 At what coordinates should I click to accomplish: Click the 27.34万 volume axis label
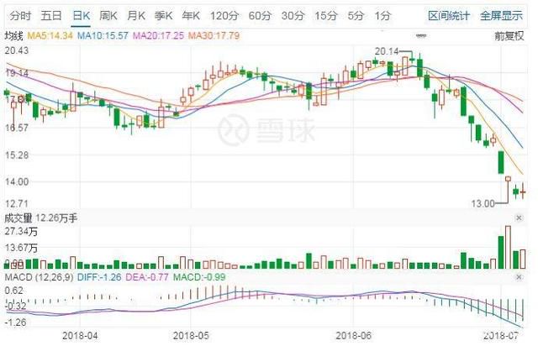21,232
